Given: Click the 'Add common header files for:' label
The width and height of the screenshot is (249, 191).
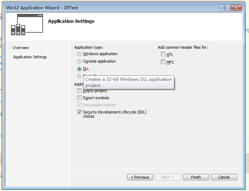Looking at the screenshot, I should [x=183, y=47].
